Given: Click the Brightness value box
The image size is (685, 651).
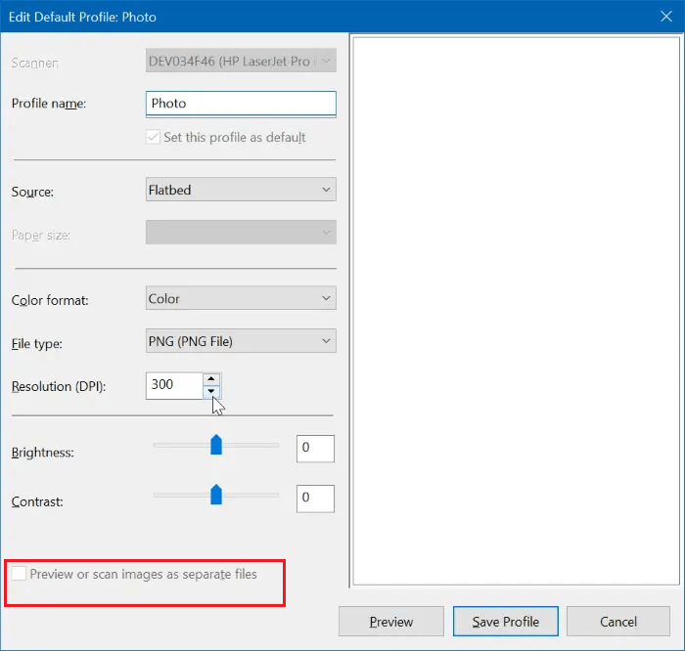Looking at the screenshot, I should (315, 448).
